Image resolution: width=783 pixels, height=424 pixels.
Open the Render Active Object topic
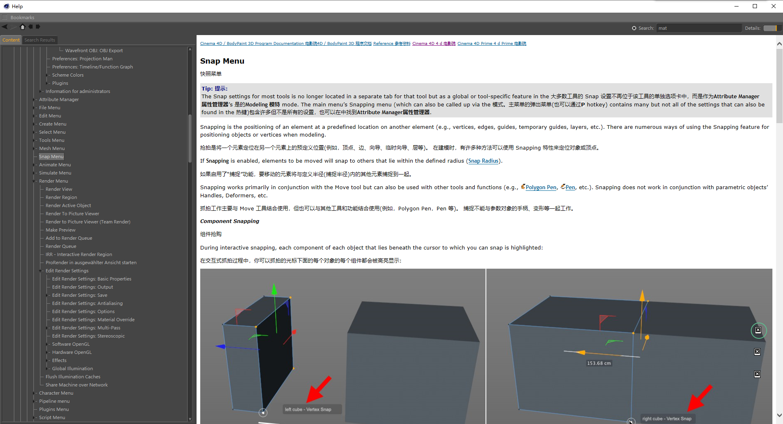68,205
